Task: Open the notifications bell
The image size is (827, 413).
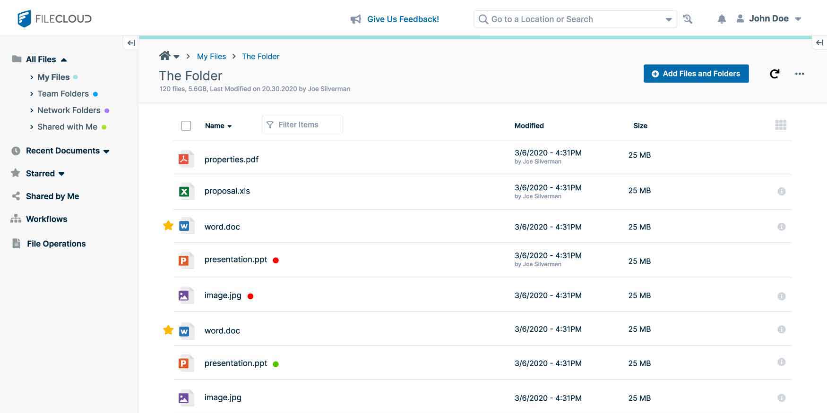Action: click(721, 19)
